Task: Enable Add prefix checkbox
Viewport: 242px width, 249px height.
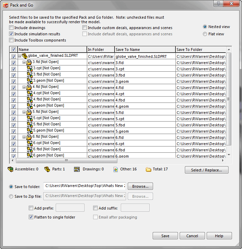Action: [31, 208]
